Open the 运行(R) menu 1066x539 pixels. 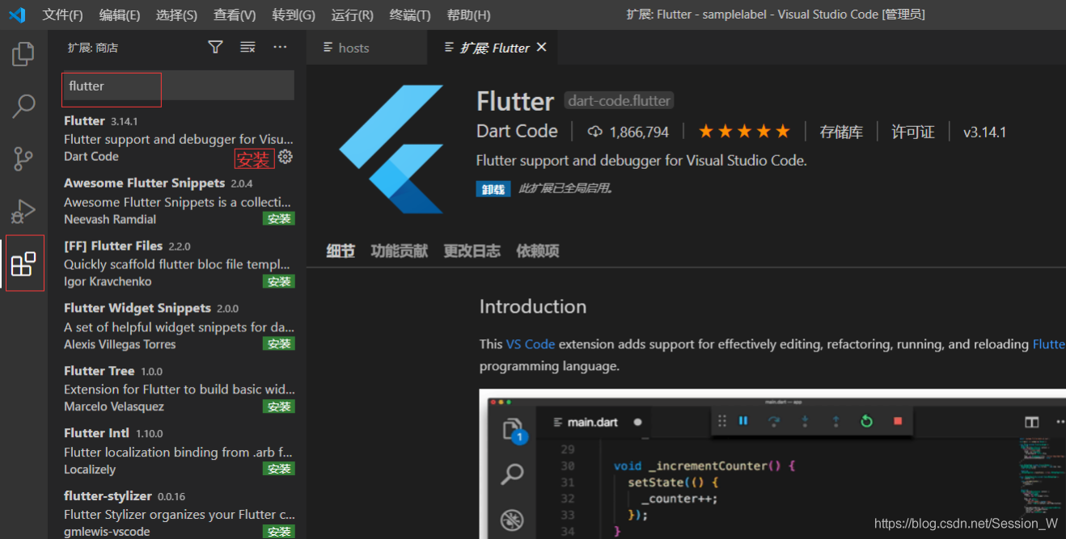coord(353,15)
